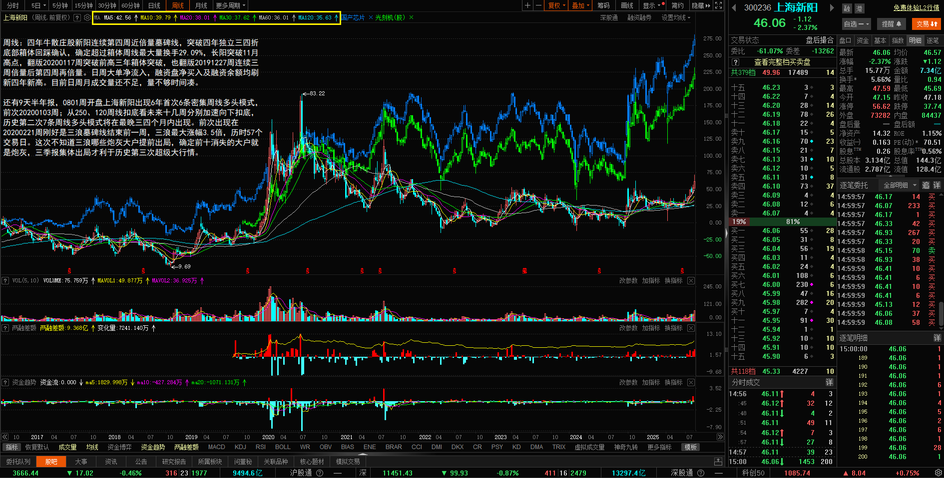
Task: Click 查看完整档买卖盘 link
Action: click(782, 62)
